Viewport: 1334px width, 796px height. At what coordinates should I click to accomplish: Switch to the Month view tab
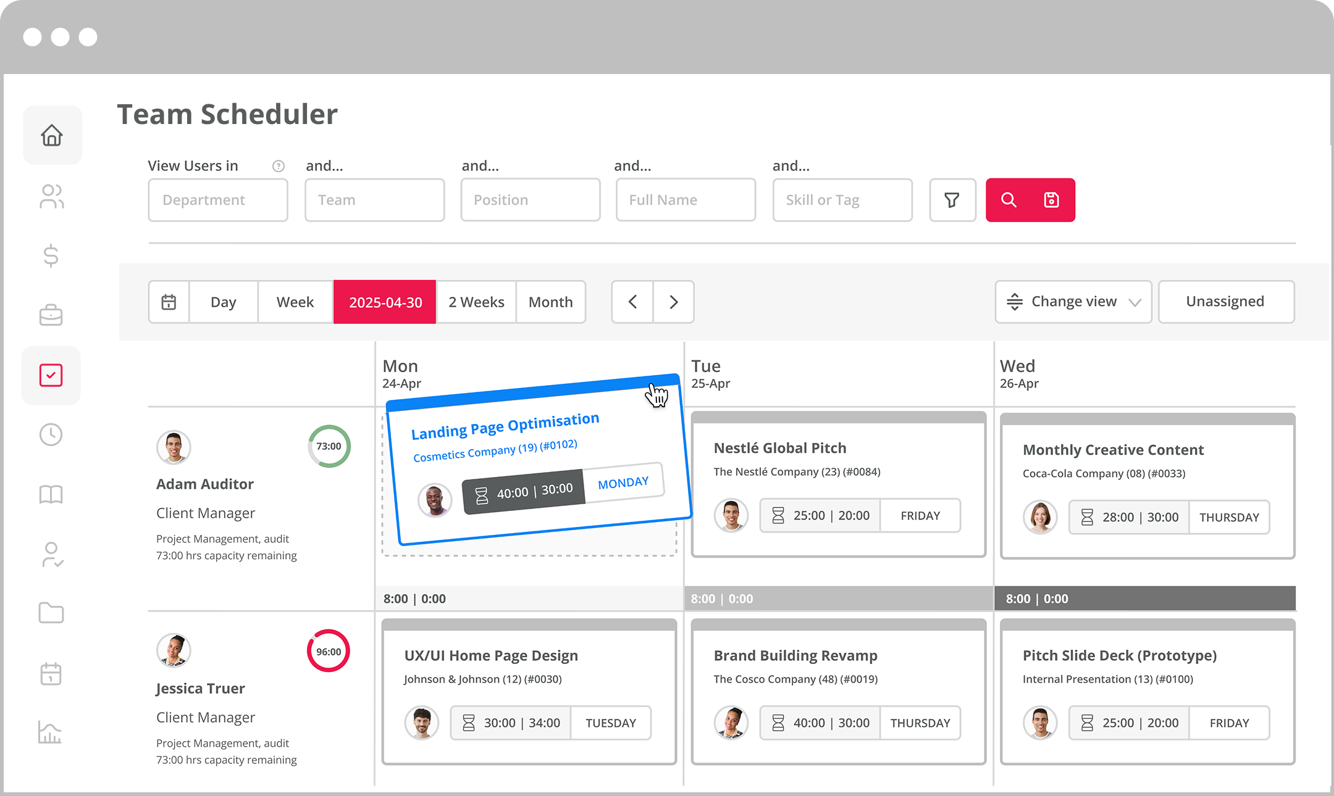[x=550, y=302]
